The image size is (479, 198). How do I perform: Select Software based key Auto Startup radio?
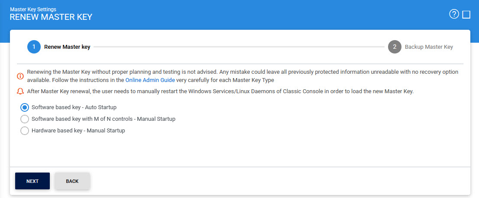point(25,107)
